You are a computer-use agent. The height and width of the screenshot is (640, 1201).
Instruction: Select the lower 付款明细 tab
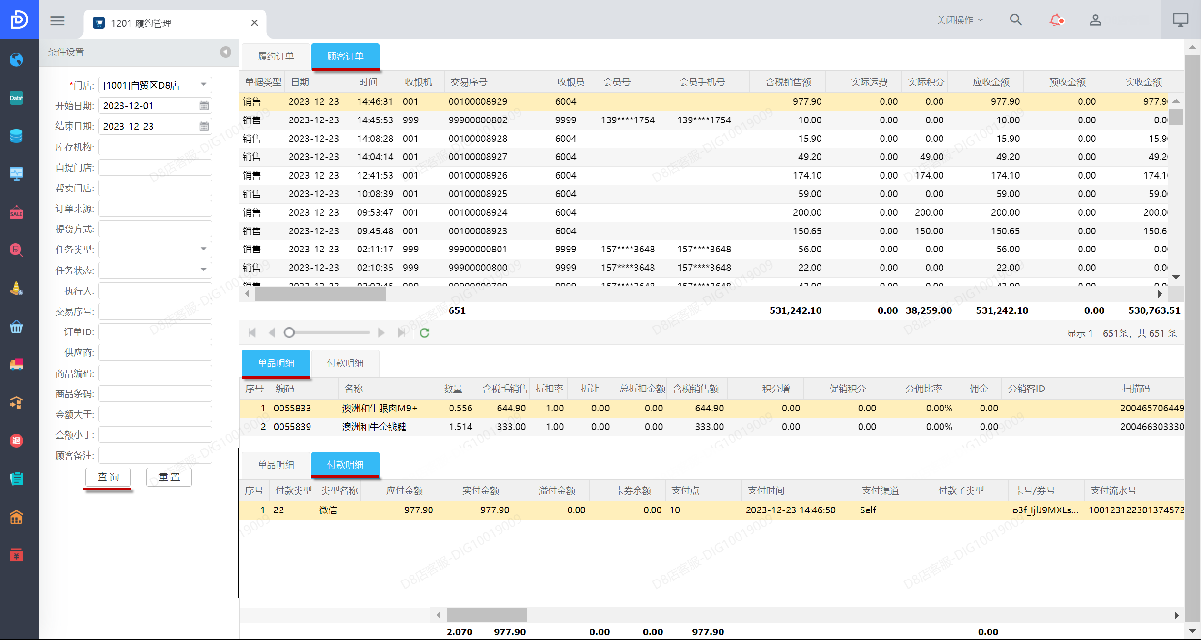[346, 465]
